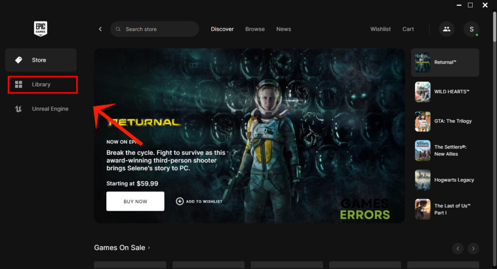Open the News tab
The image size is (497, 269).
[283, 29]
